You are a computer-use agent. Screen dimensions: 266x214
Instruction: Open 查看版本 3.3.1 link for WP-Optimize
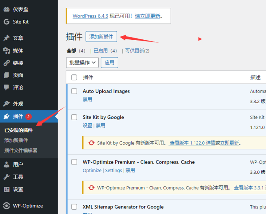249,188
